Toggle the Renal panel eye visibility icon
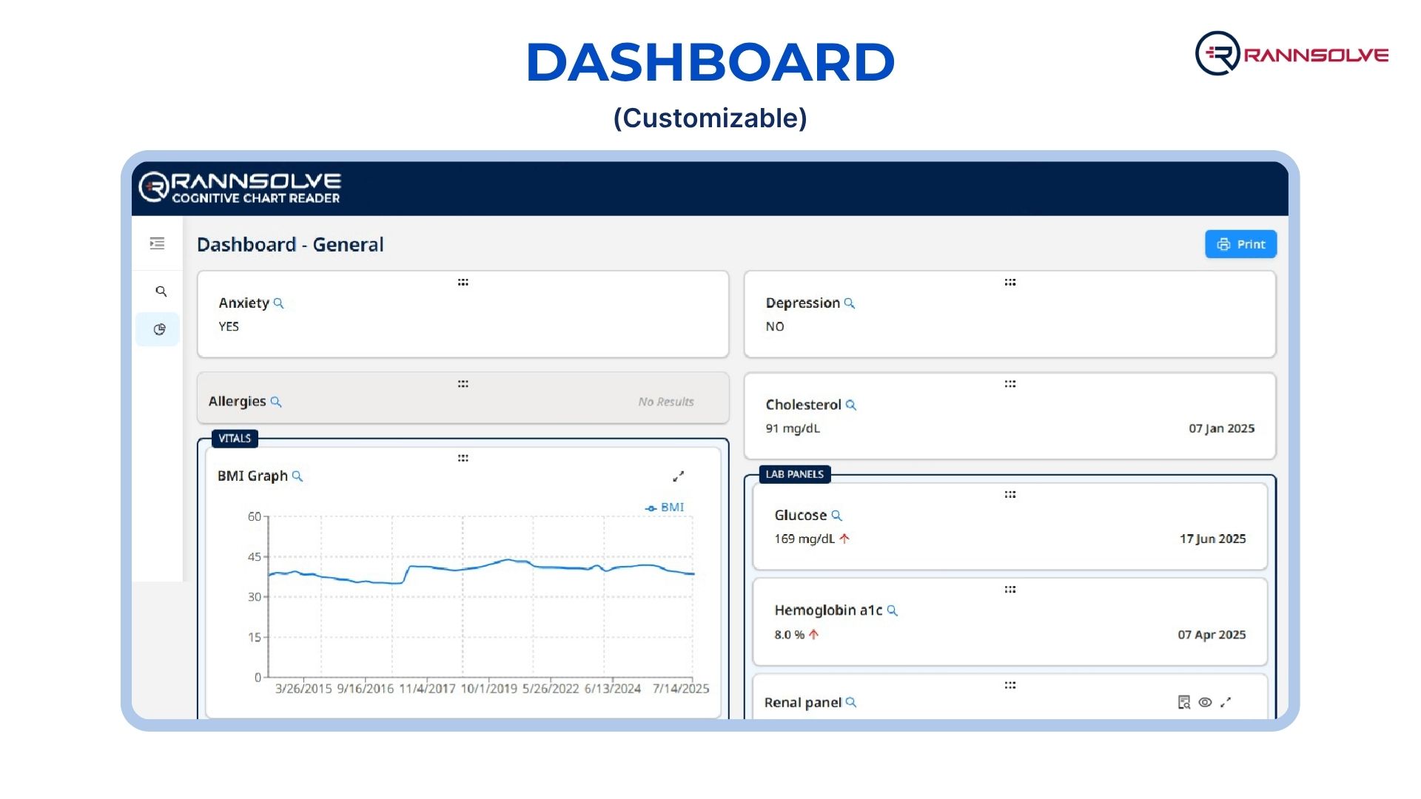Image resolution: width=1421 pixels, height=799 pixels. pyautogui.click(x=1205, y=702)
